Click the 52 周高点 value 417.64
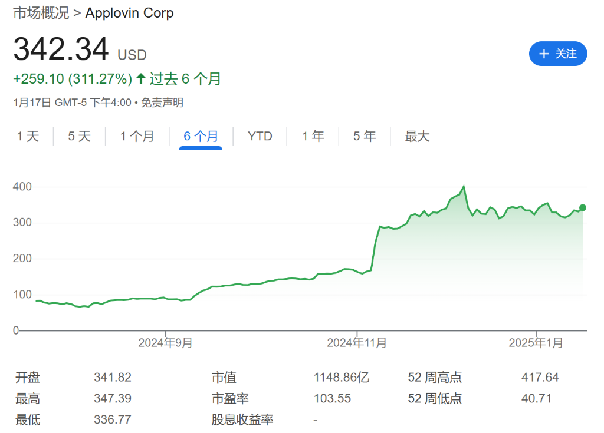This screenshot has width=604, height=433. click(x=540, y=377)
